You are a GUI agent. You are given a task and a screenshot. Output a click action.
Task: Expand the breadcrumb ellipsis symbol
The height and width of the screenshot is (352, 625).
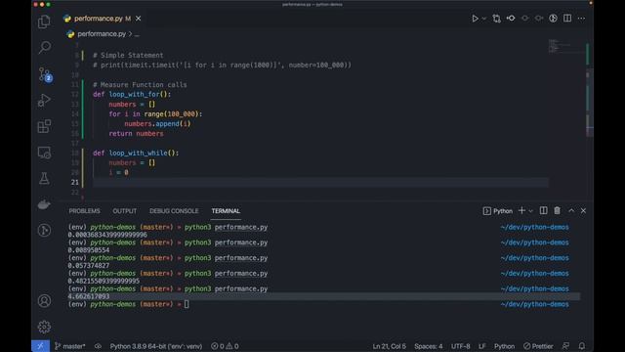pyautogui.click(x=137, y=34)
